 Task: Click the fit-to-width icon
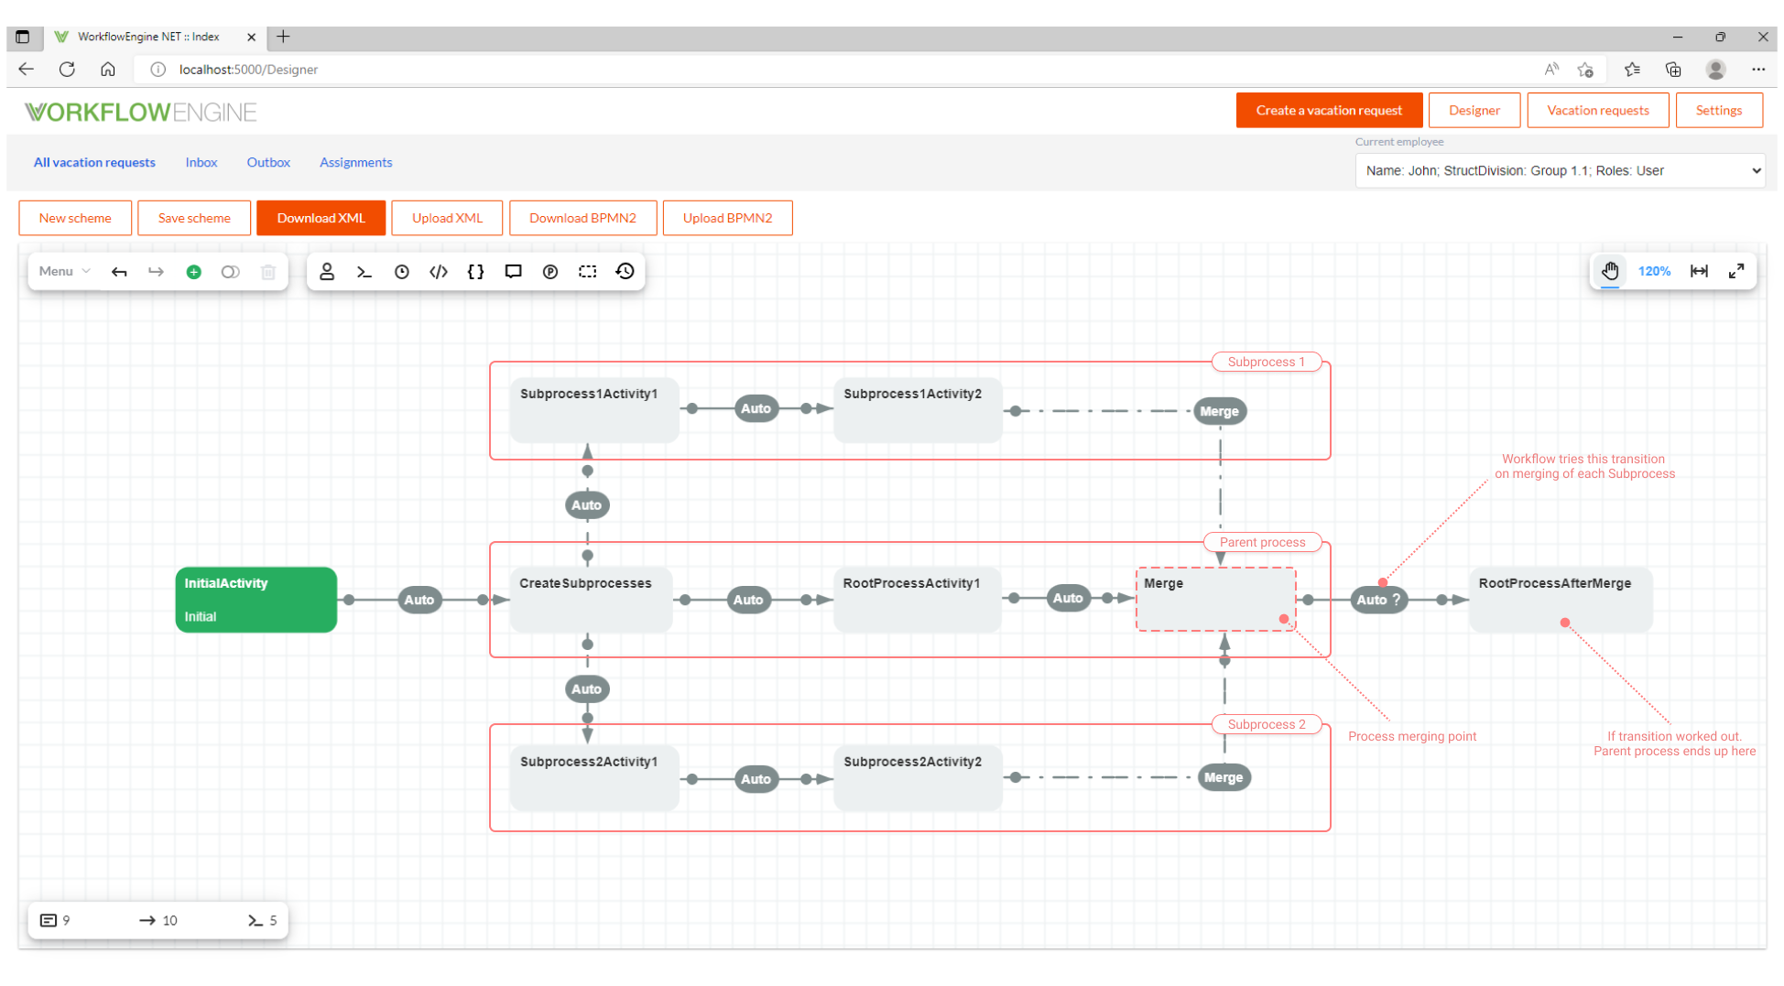(x=1700, y=271)
